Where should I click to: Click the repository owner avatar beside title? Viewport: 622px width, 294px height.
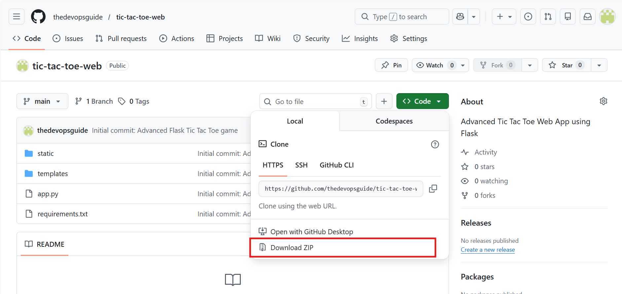[22, 66]
